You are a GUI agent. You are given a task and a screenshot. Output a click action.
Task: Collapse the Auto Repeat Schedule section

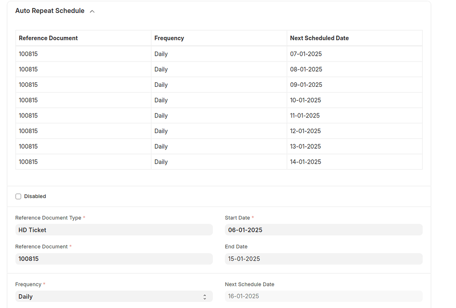92,11
